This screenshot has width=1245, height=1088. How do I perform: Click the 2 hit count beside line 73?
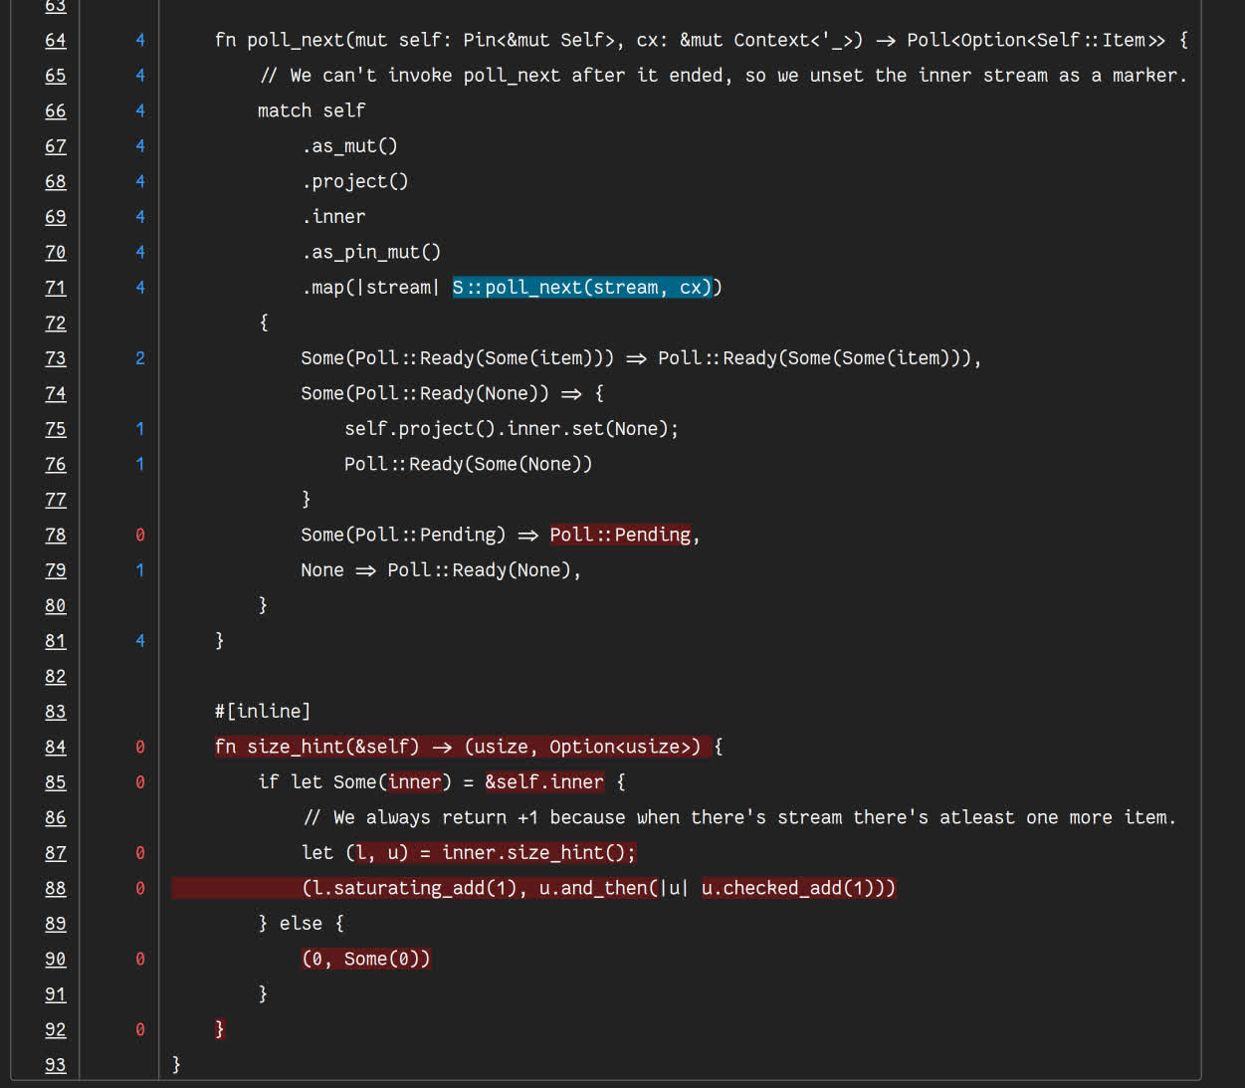coord(139,357)
